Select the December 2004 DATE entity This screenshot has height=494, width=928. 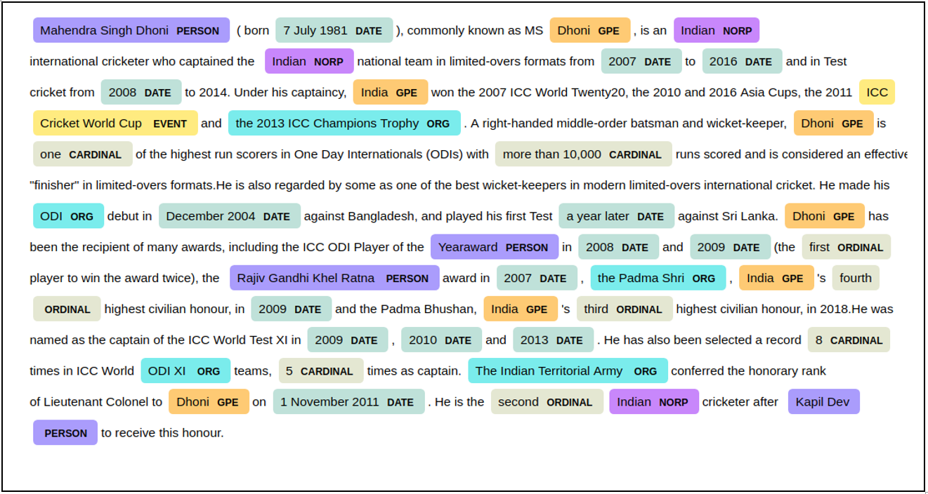point(229,216)
